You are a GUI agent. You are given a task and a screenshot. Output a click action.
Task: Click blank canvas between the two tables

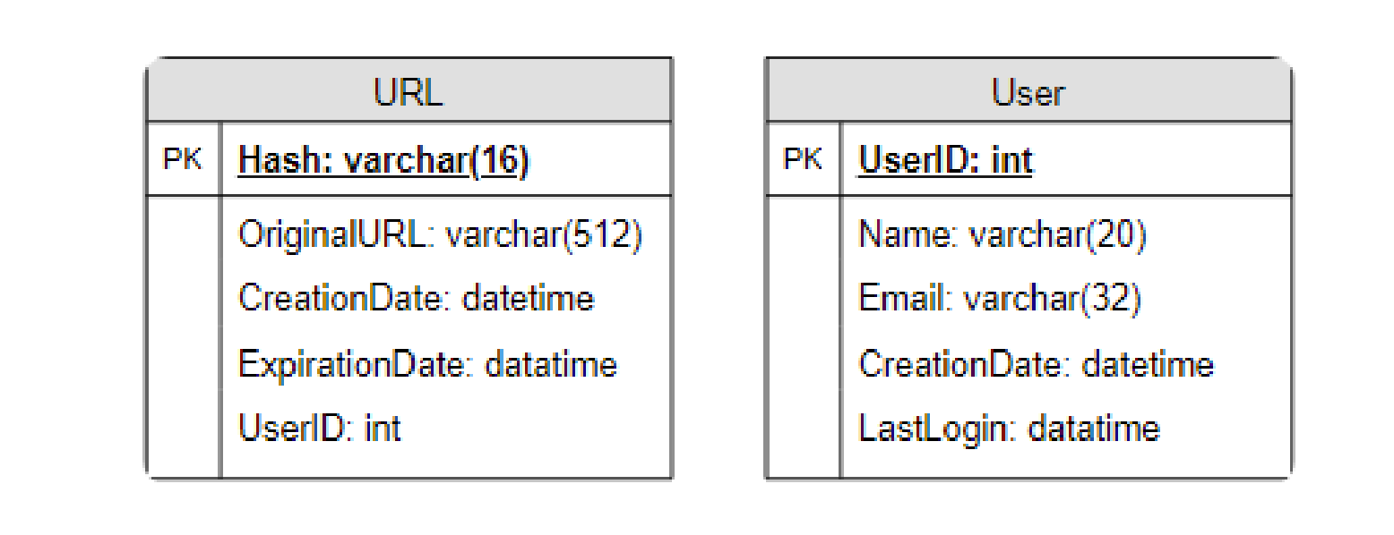[719, 268]
